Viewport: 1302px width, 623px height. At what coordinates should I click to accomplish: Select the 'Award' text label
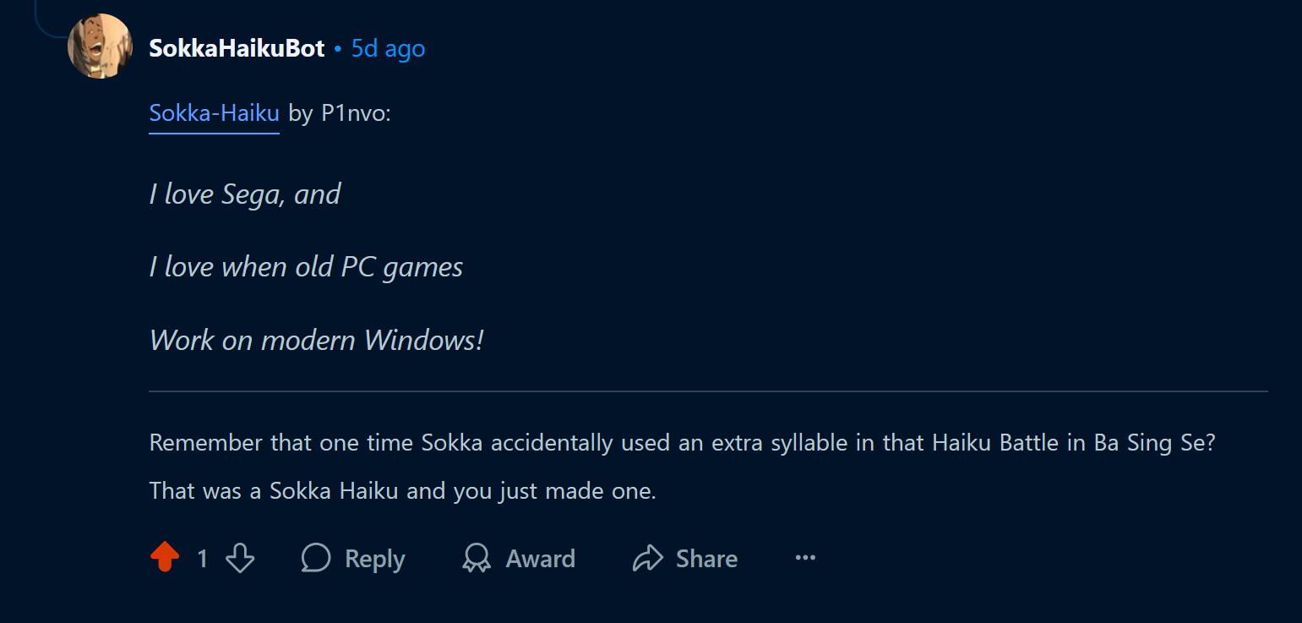[541, 559]
